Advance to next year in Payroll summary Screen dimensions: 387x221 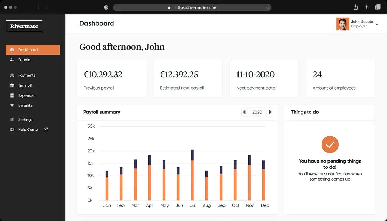270,112
